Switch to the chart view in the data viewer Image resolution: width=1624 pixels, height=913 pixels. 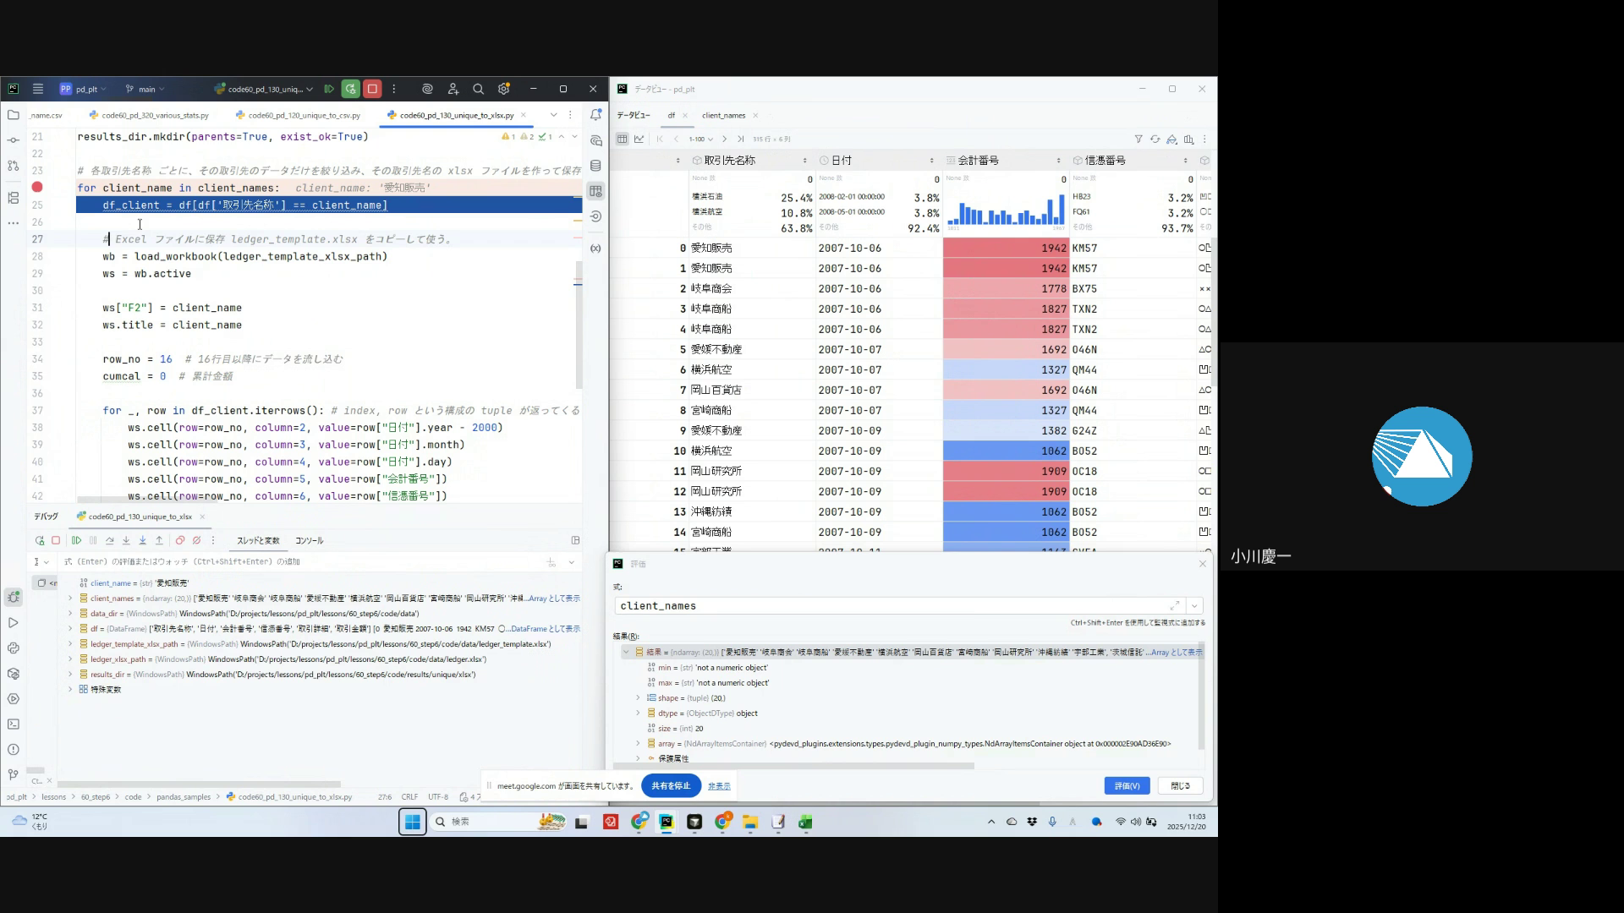639,139
